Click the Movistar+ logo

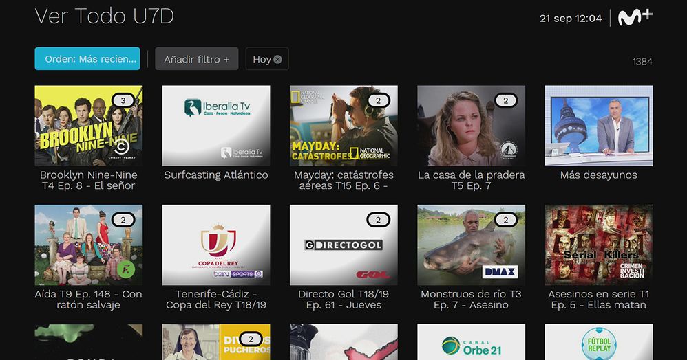tap(635, 17)
